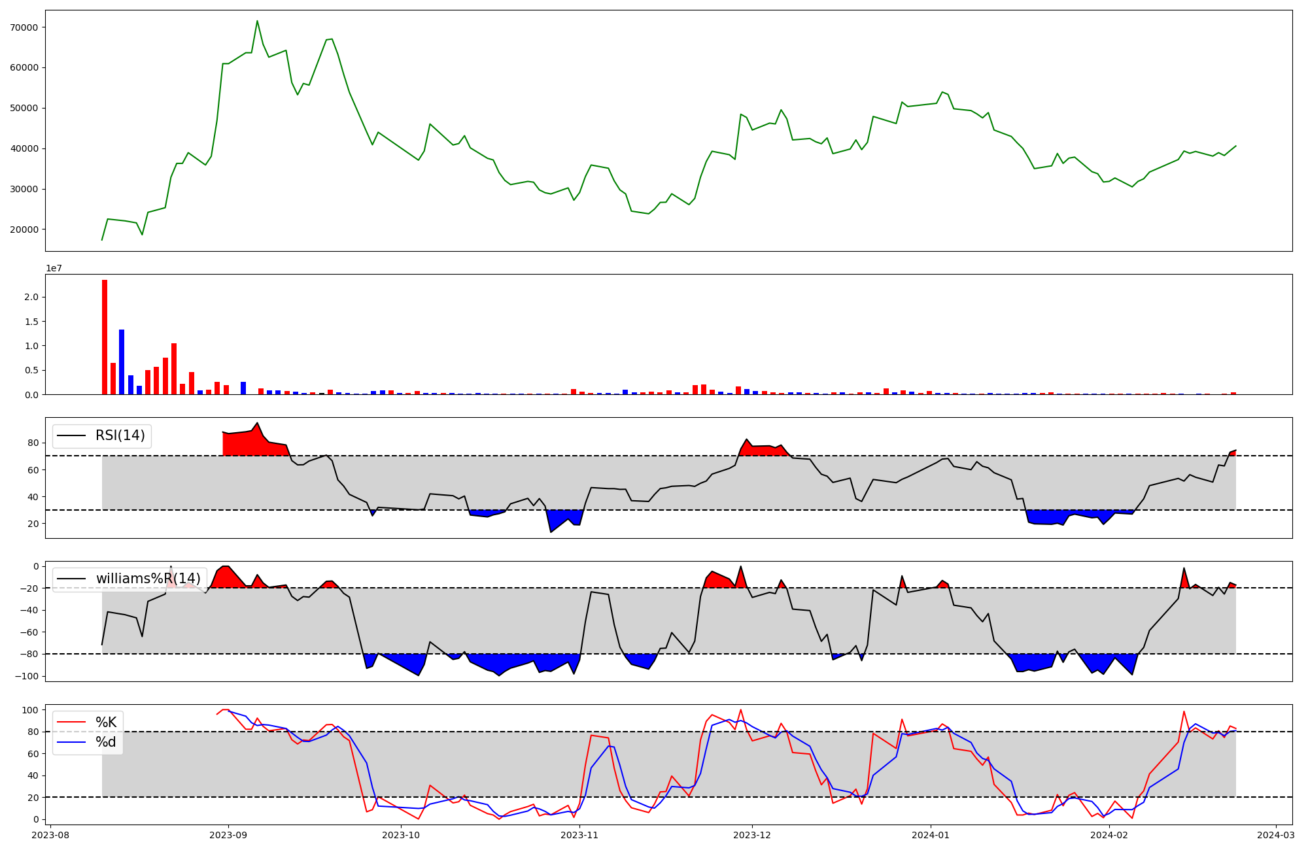
Task: Click the 100 tick on the stochastic axis
Action: click(31, 710)
